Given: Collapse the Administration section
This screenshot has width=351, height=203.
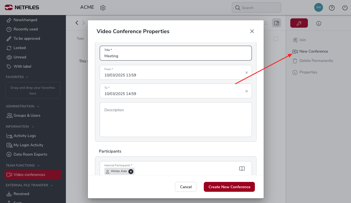Looking at the screenshot, I should [x=38, y=106].
